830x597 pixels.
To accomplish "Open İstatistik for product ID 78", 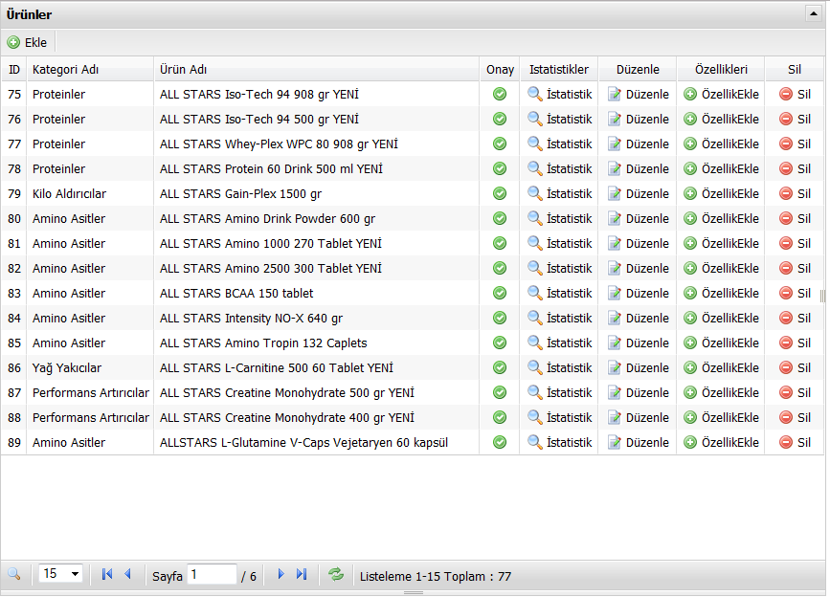I will [x=559, y=168].
